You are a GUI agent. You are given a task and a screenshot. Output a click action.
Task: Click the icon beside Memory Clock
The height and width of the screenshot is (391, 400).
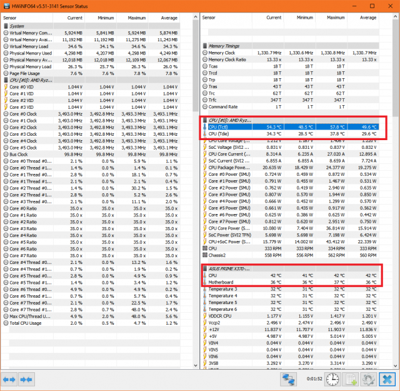click(205, 53)
